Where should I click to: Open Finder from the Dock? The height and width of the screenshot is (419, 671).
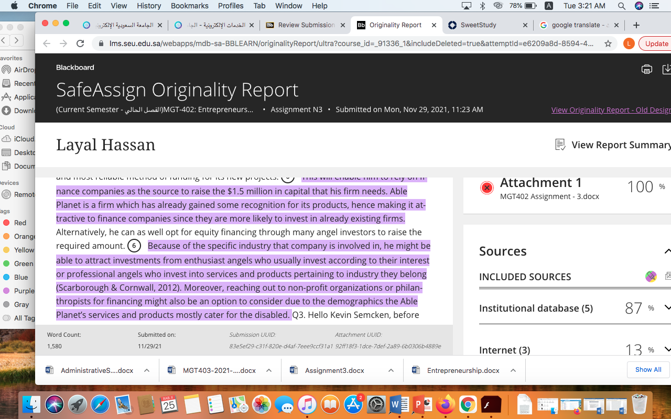click(32, 404)
